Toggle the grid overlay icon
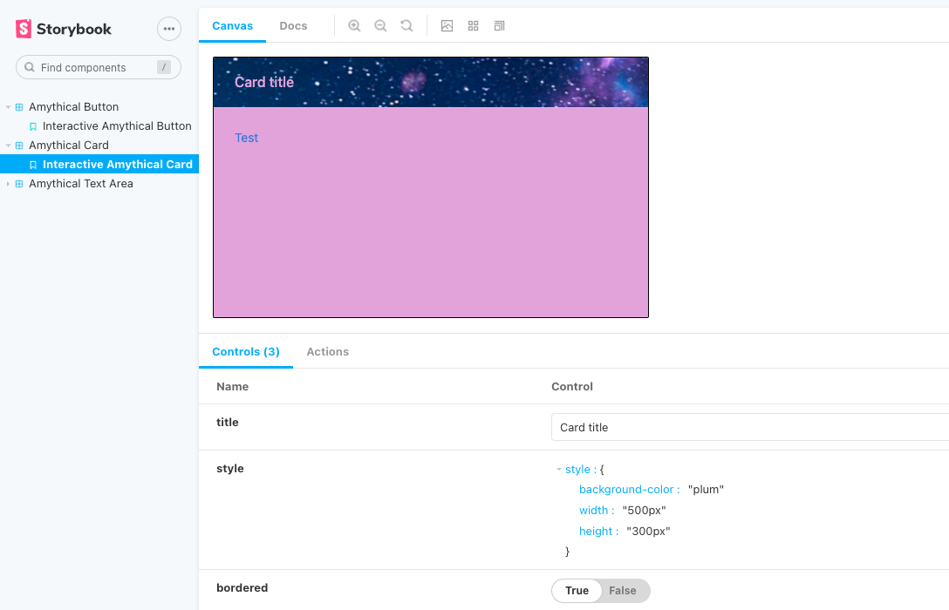 pyautogui.click(x=473, y=26)
